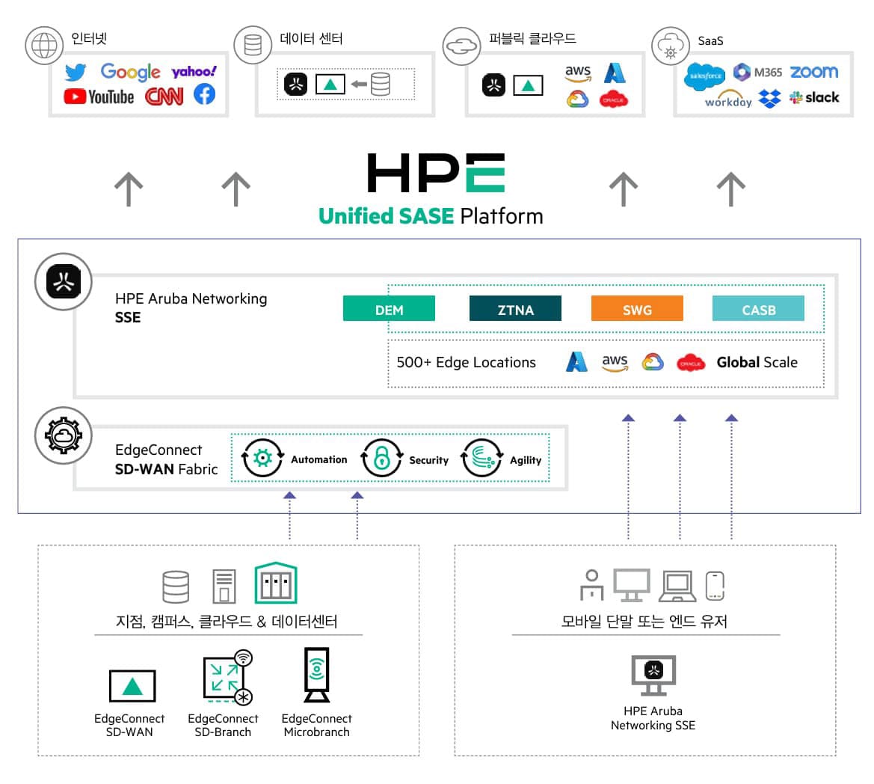Click the YouTube logo
This screenshot has height=784, width=874.
tap(99, 97)
